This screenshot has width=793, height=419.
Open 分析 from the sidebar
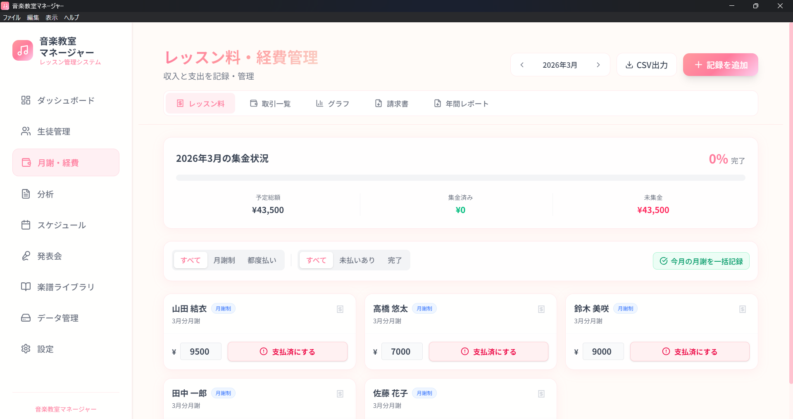click(26, 194)
